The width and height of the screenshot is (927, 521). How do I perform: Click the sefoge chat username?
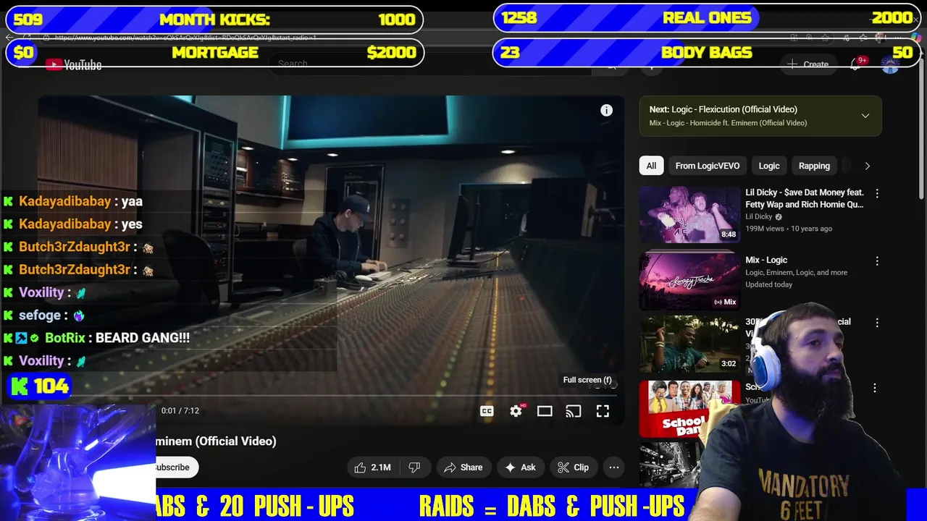coord(40,315)
